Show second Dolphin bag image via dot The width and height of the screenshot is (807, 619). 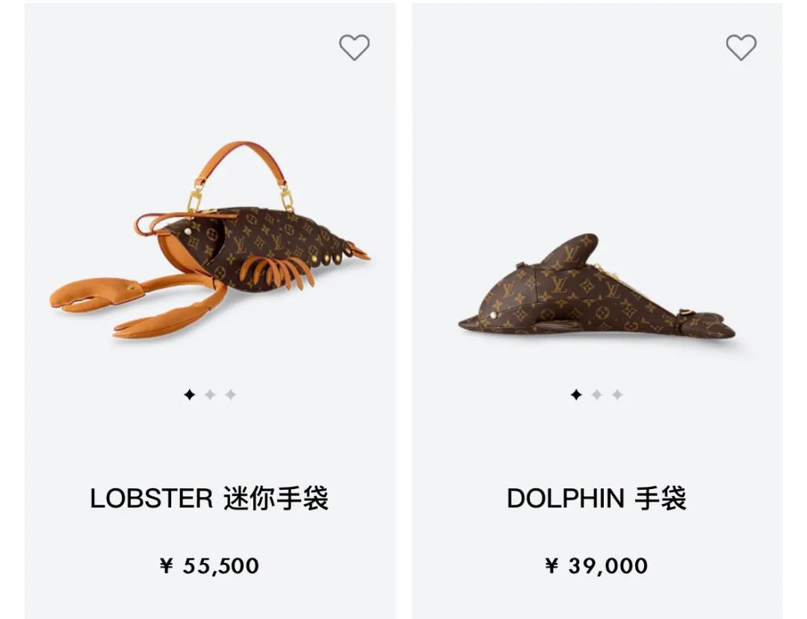[x=597, y=395]
